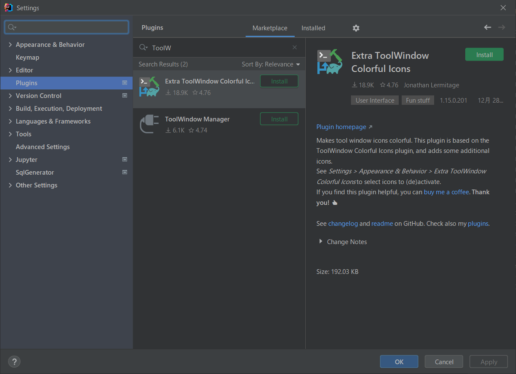Install the ToolWindow Manager plugin
516x374 pixels.
pos(279,119)
